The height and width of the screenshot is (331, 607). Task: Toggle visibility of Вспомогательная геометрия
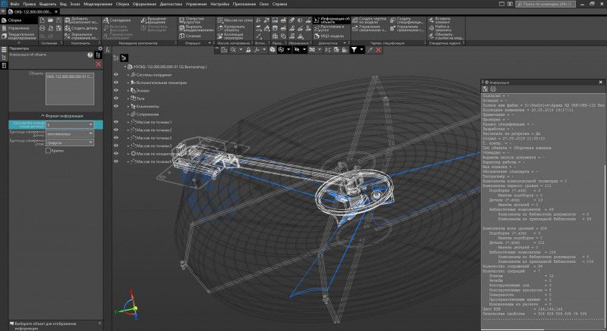coord(116,83)
